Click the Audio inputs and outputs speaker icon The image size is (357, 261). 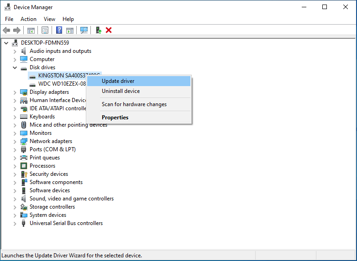(x=23, y=51)
